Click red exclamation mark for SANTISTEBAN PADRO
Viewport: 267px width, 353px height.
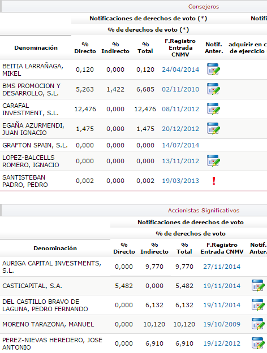(214, 181)
